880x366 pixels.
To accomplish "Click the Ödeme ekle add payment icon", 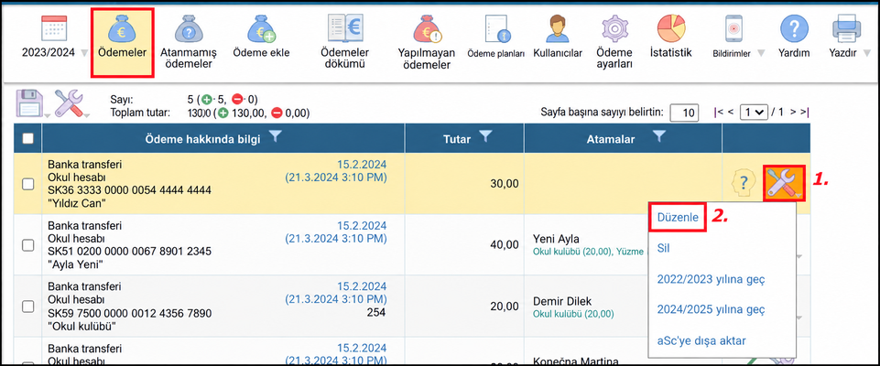I will pos(262,29).
